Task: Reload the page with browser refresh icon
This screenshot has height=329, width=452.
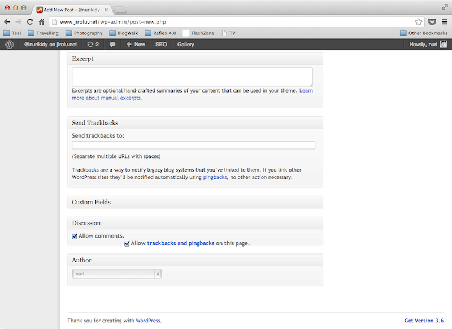Action: [30, 22]
